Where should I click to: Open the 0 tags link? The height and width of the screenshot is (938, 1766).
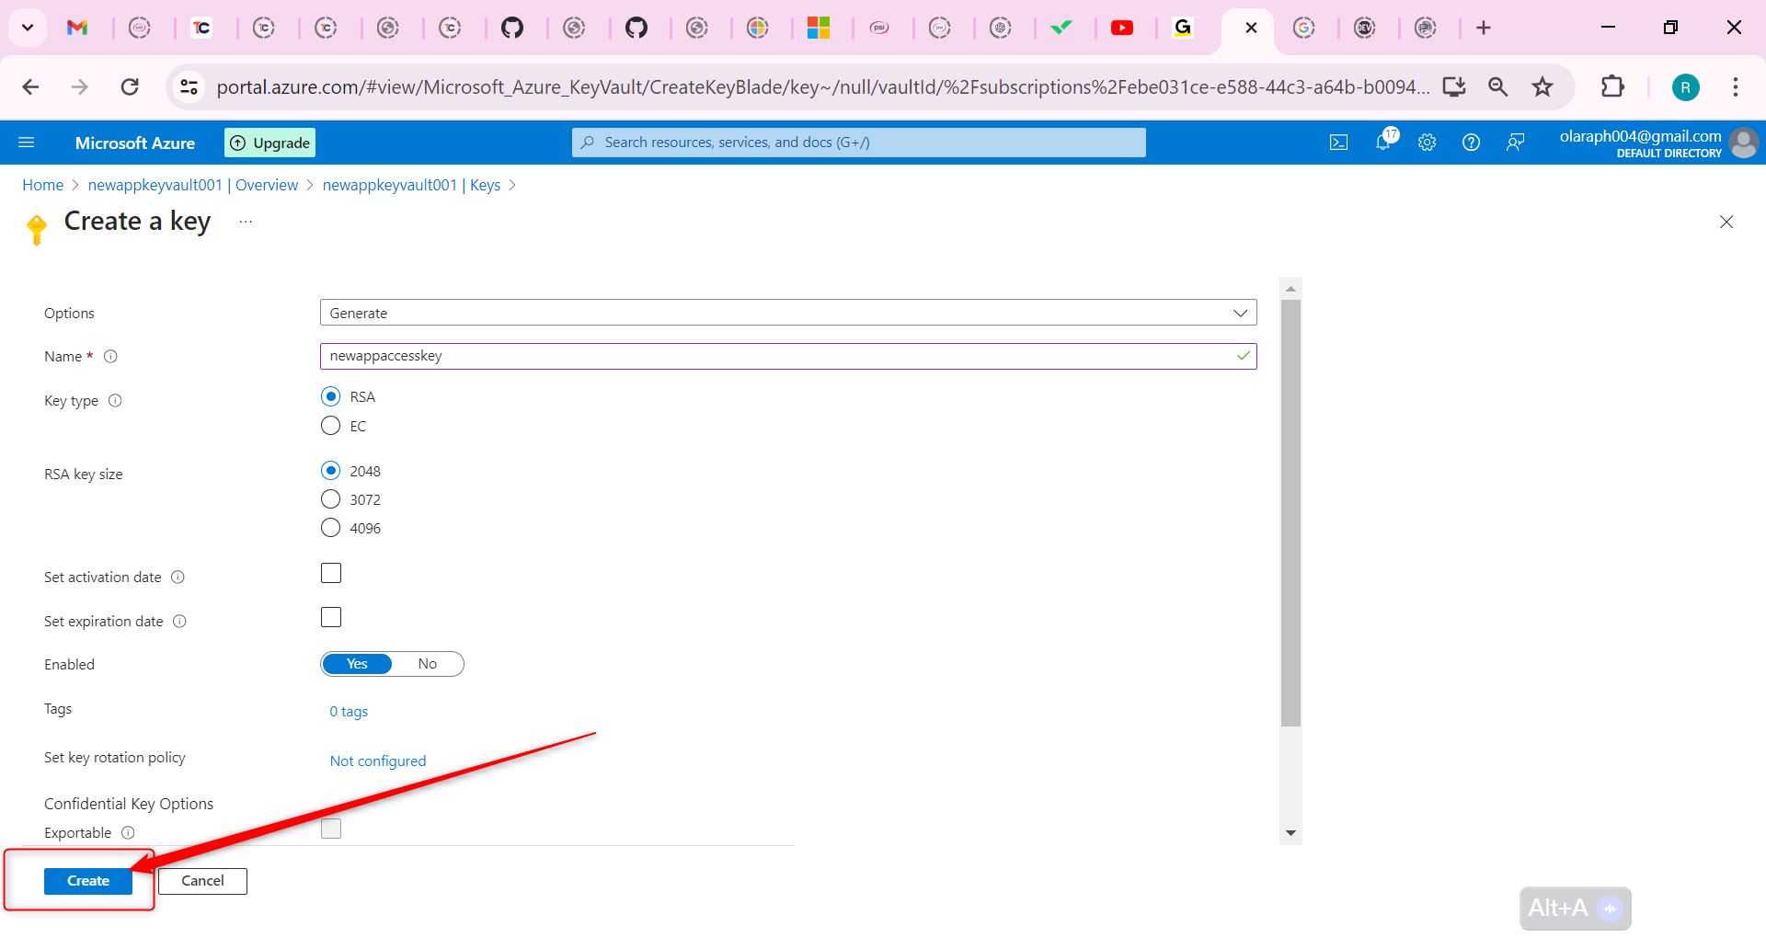[x=349, y=712]
